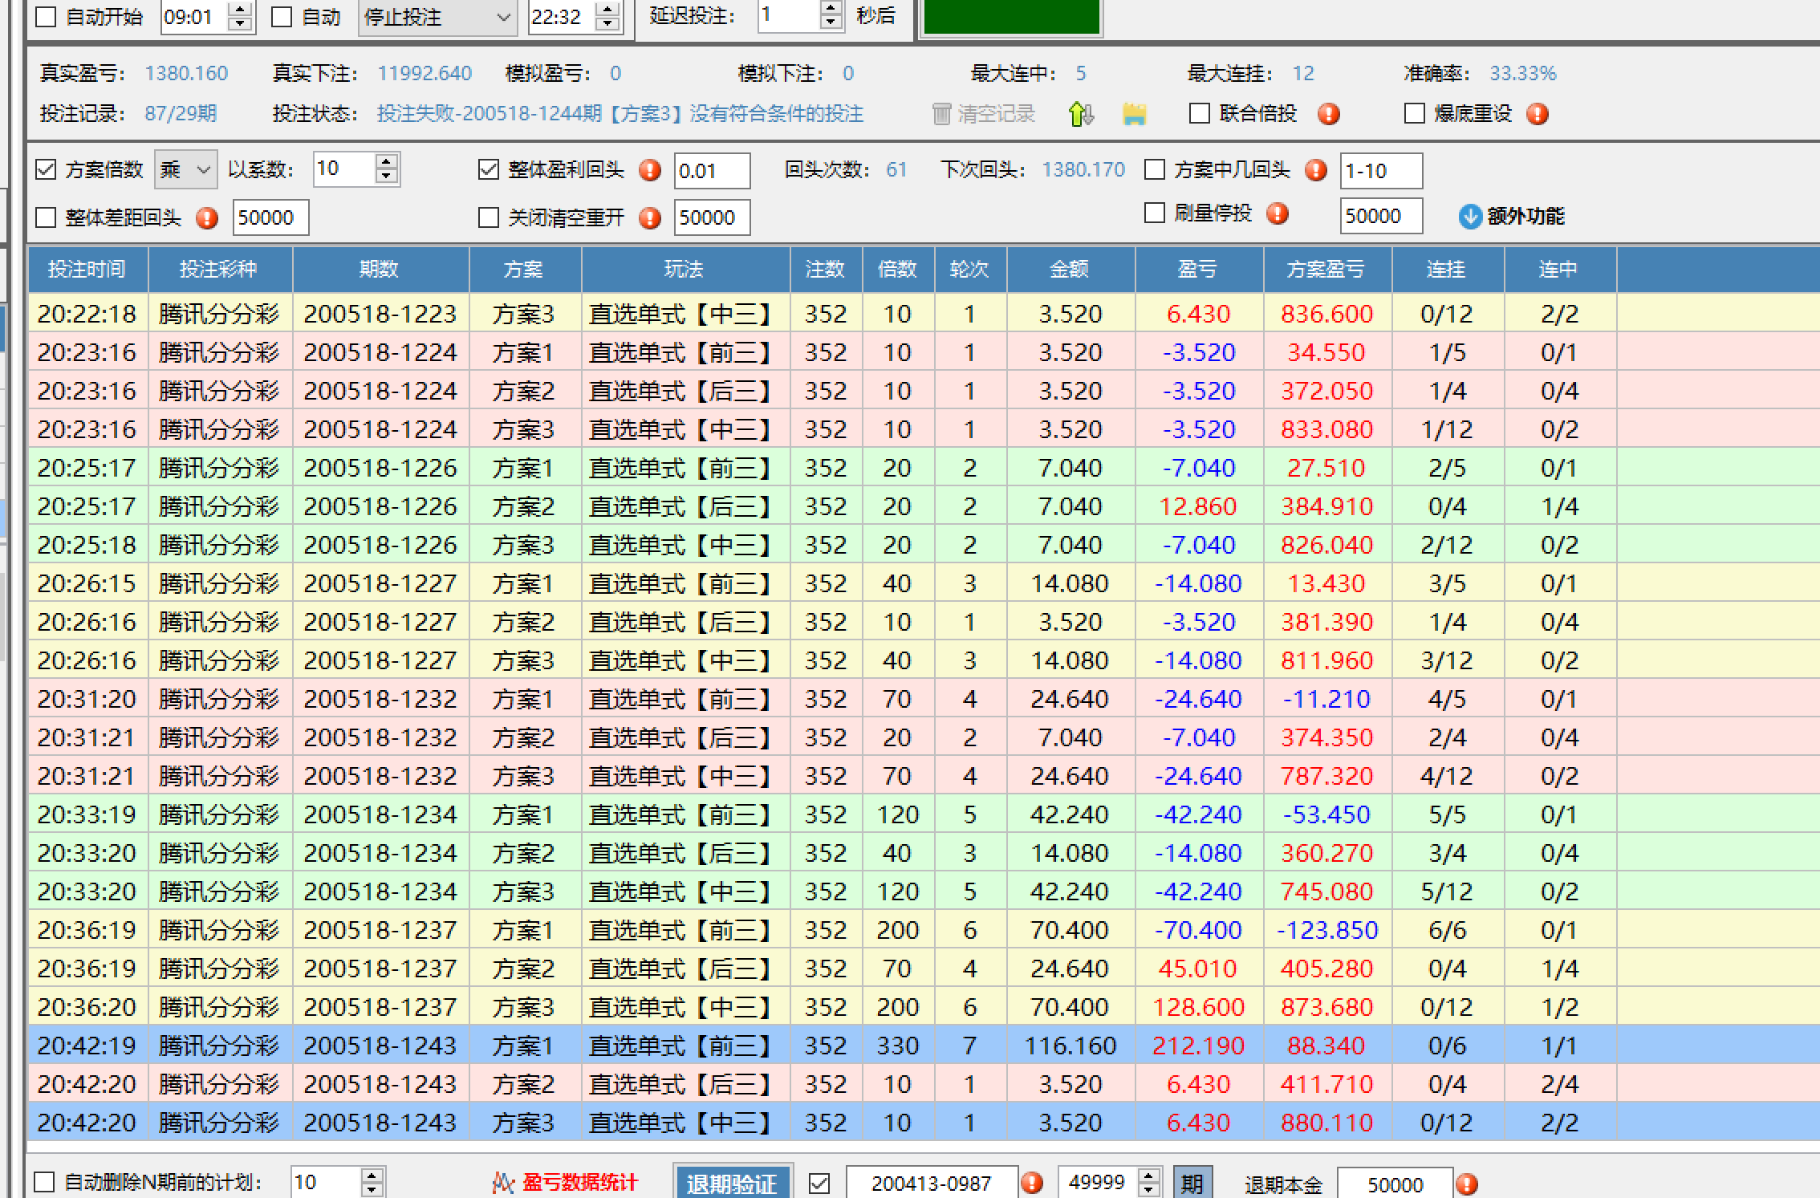The image size is (1820, 1198).
Task: Click the 212.190 profit cell
Action: [1199, 1046]
